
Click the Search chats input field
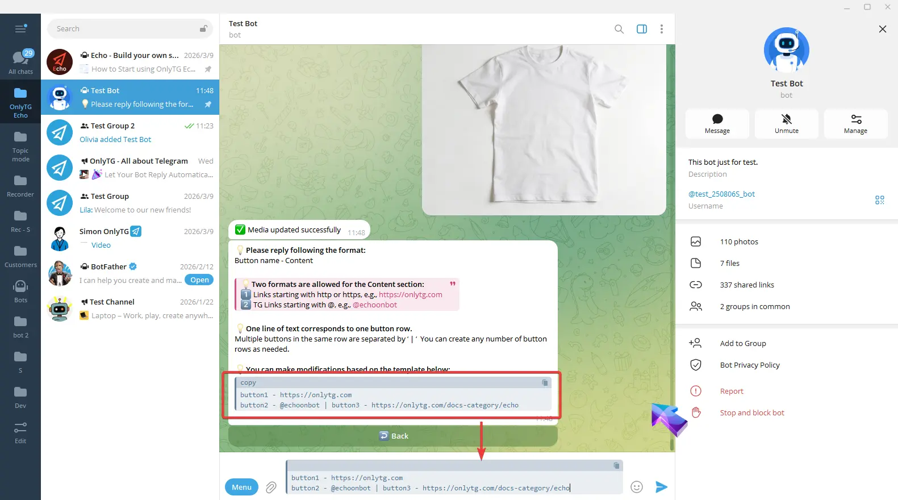[x=125, y=29]
